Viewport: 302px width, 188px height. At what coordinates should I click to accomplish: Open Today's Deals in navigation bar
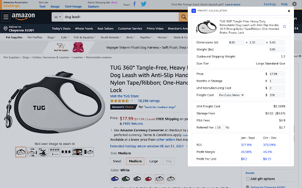click(x=62, y=29)
